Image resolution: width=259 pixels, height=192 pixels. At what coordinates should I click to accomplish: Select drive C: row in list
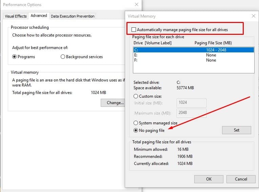[x=194, y=50]
